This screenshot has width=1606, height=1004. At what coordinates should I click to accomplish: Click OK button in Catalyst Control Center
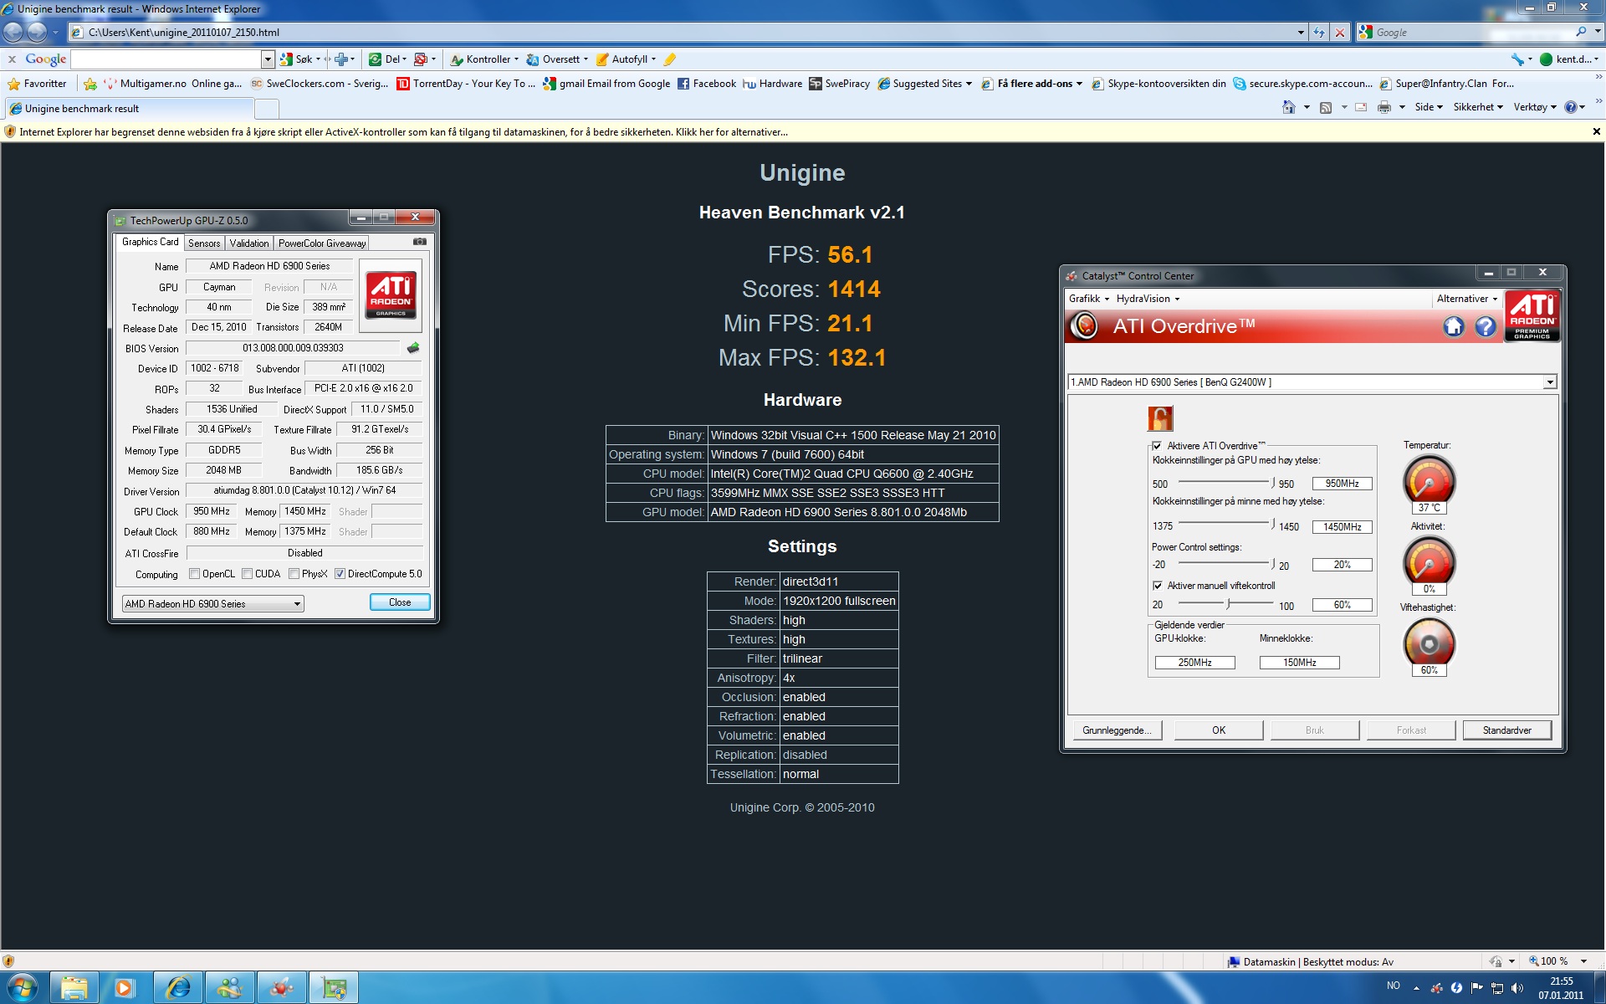(1219, 730)
